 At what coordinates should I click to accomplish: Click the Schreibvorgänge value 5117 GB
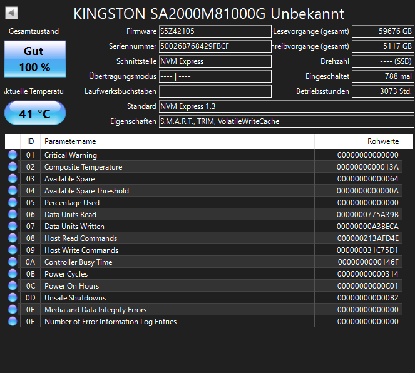[382, 46]
